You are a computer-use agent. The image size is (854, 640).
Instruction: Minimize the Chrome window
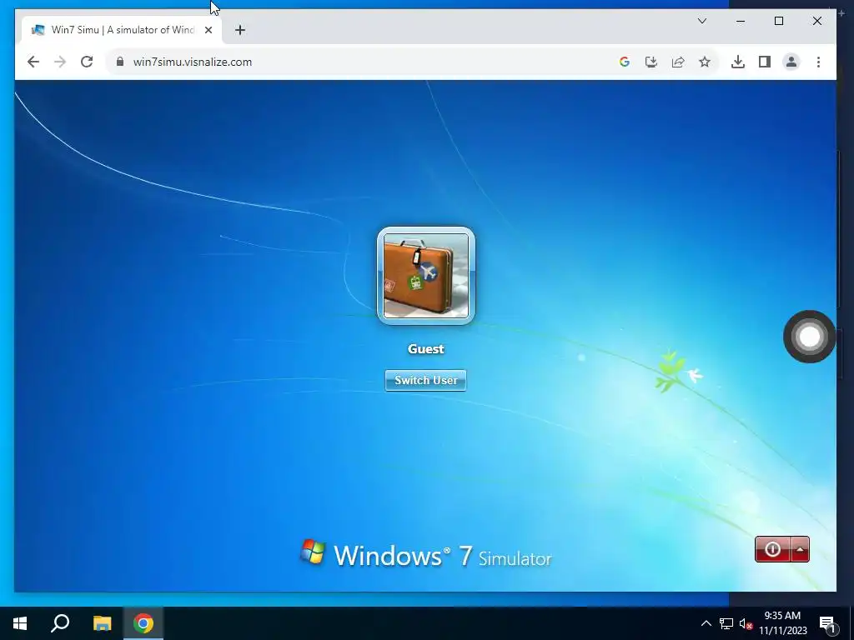pyautogui.click(x=741, y=21)
